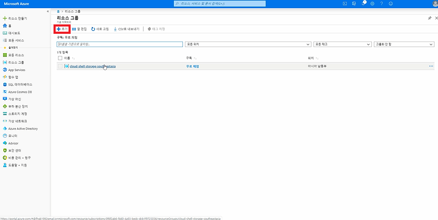Open 함수 앱 in the sidebar

point(10,77)
